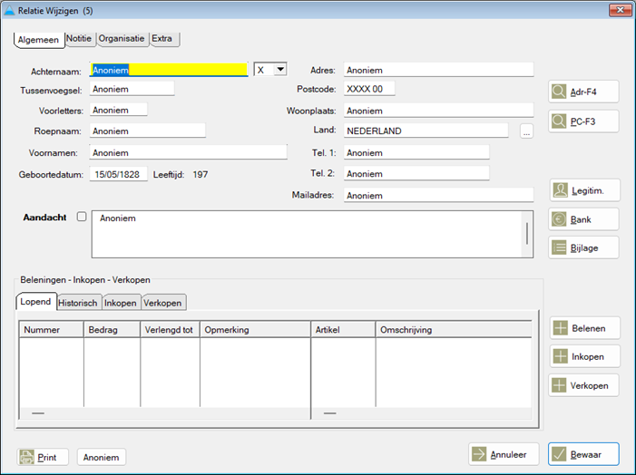Image resolution: width=636 pixels, height=475 pixels.
Task: Expand the gender dropdown showing X
Action: [279, 70]
